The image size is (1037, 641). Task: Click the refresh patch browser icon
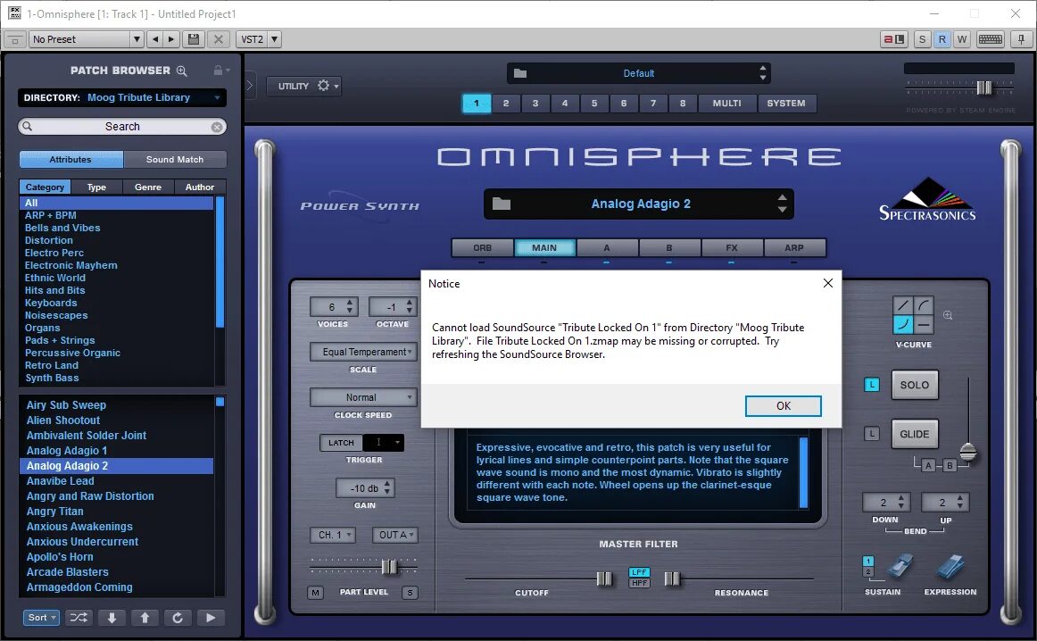pyautogui.click(x=178, y=618)
